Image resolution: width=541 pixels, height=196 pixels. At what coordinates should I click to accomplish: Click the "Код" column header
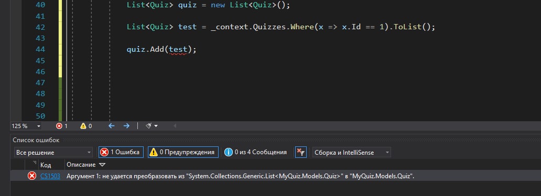pos(45,165)
